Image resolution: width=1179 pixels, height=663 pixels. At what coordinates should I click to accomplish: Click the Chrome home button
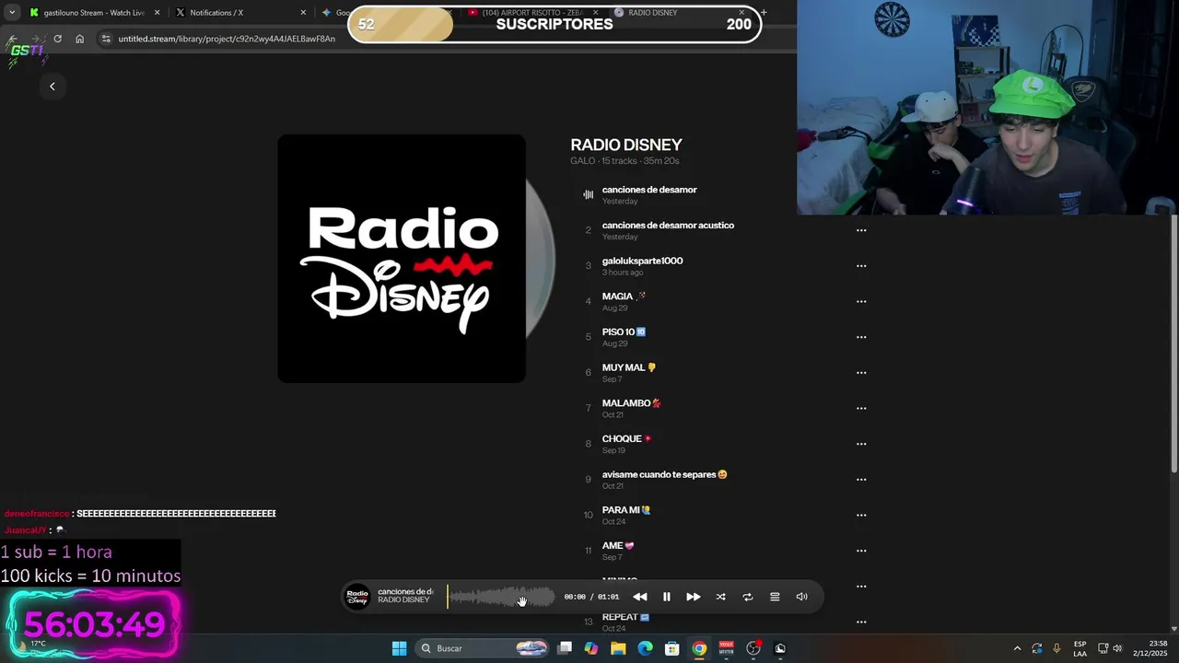[80, 39]
